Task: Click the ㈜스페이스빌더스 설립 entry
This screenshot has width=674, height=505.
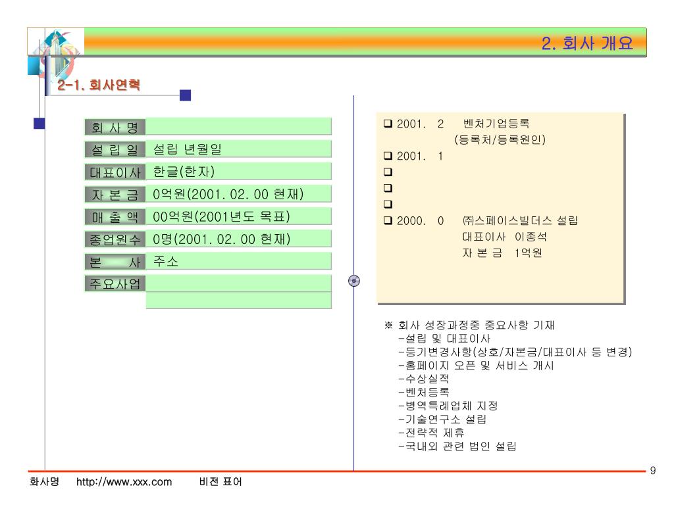Action: 520,221
